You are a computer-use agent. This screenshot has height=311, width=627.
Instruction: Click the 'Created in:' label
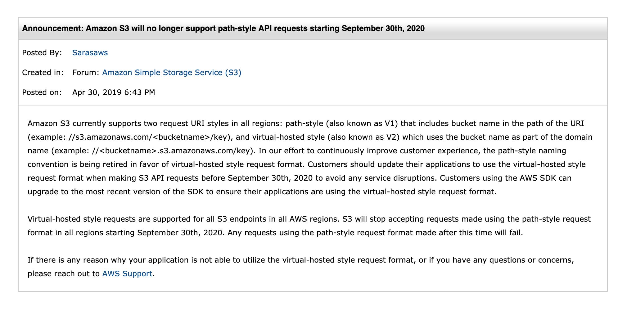click(x=43, y=73)
